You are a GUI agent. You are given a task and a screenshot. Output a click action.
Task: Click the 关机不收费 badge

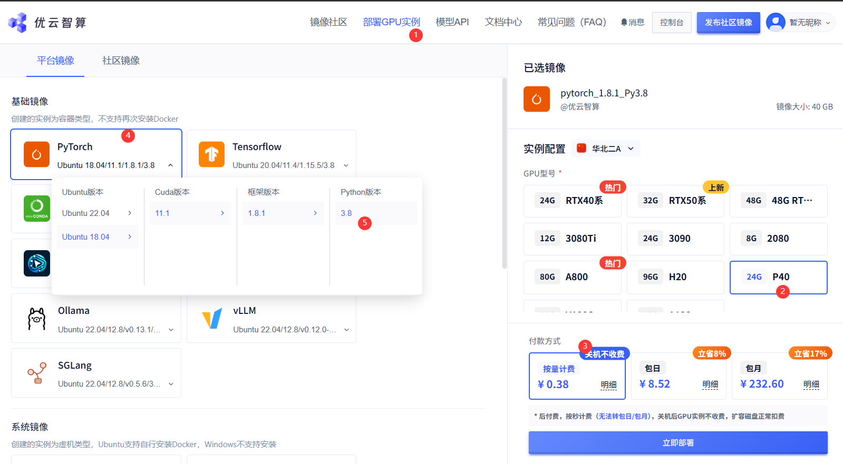(605, 354)
